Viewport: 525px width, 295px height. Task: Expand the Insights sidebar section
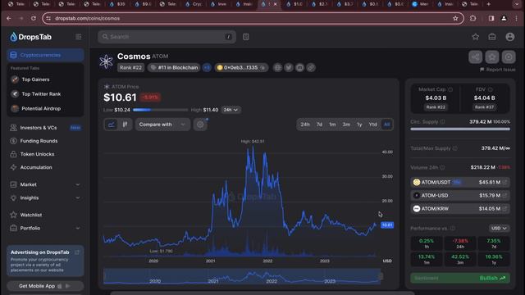[x=45, y=198]
